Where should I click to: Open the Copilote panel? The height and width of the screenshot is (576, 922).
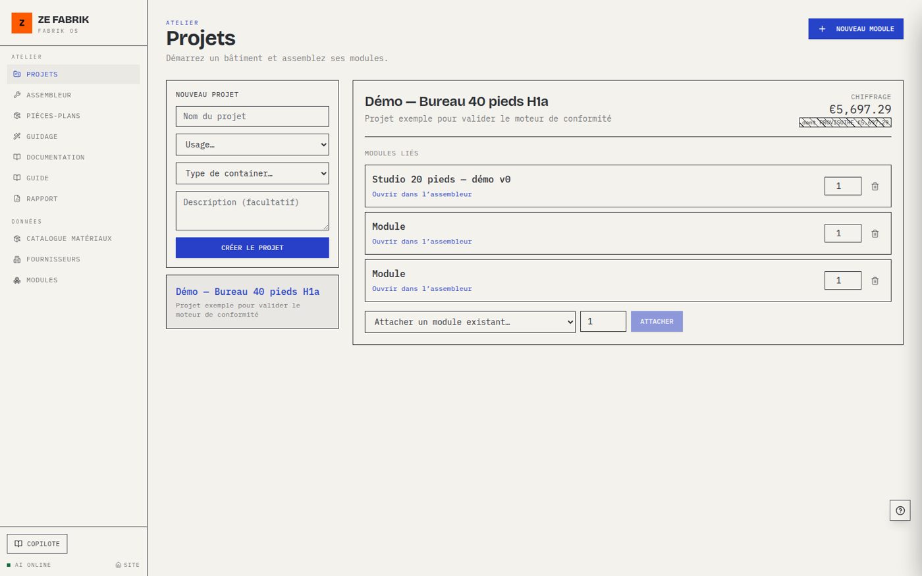37,544
